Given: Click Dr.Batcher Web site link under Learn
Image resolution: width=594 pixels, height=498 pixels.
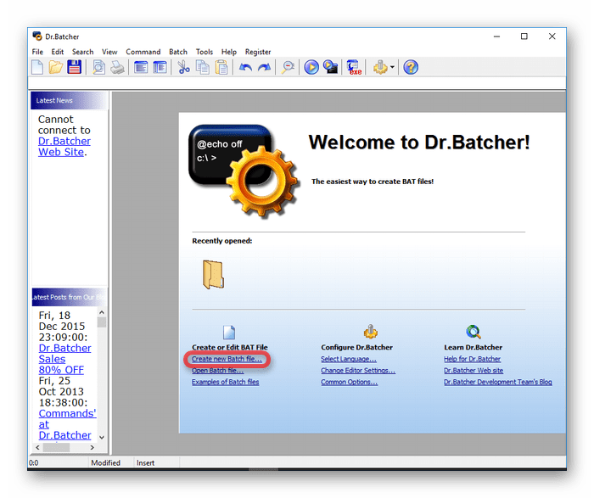Looking at the screenshot, I should point(474,371).
